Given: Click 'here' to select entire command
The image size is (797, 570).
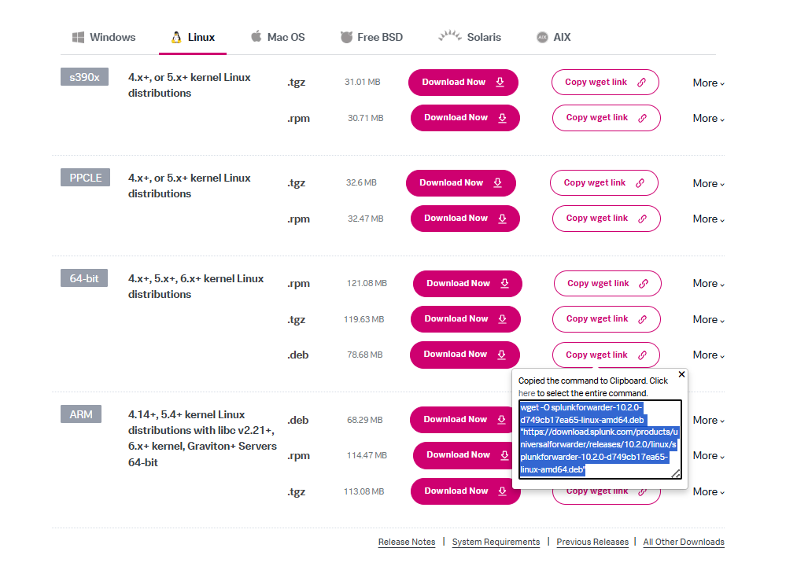Looking at the screenshot, I should 526,393.
